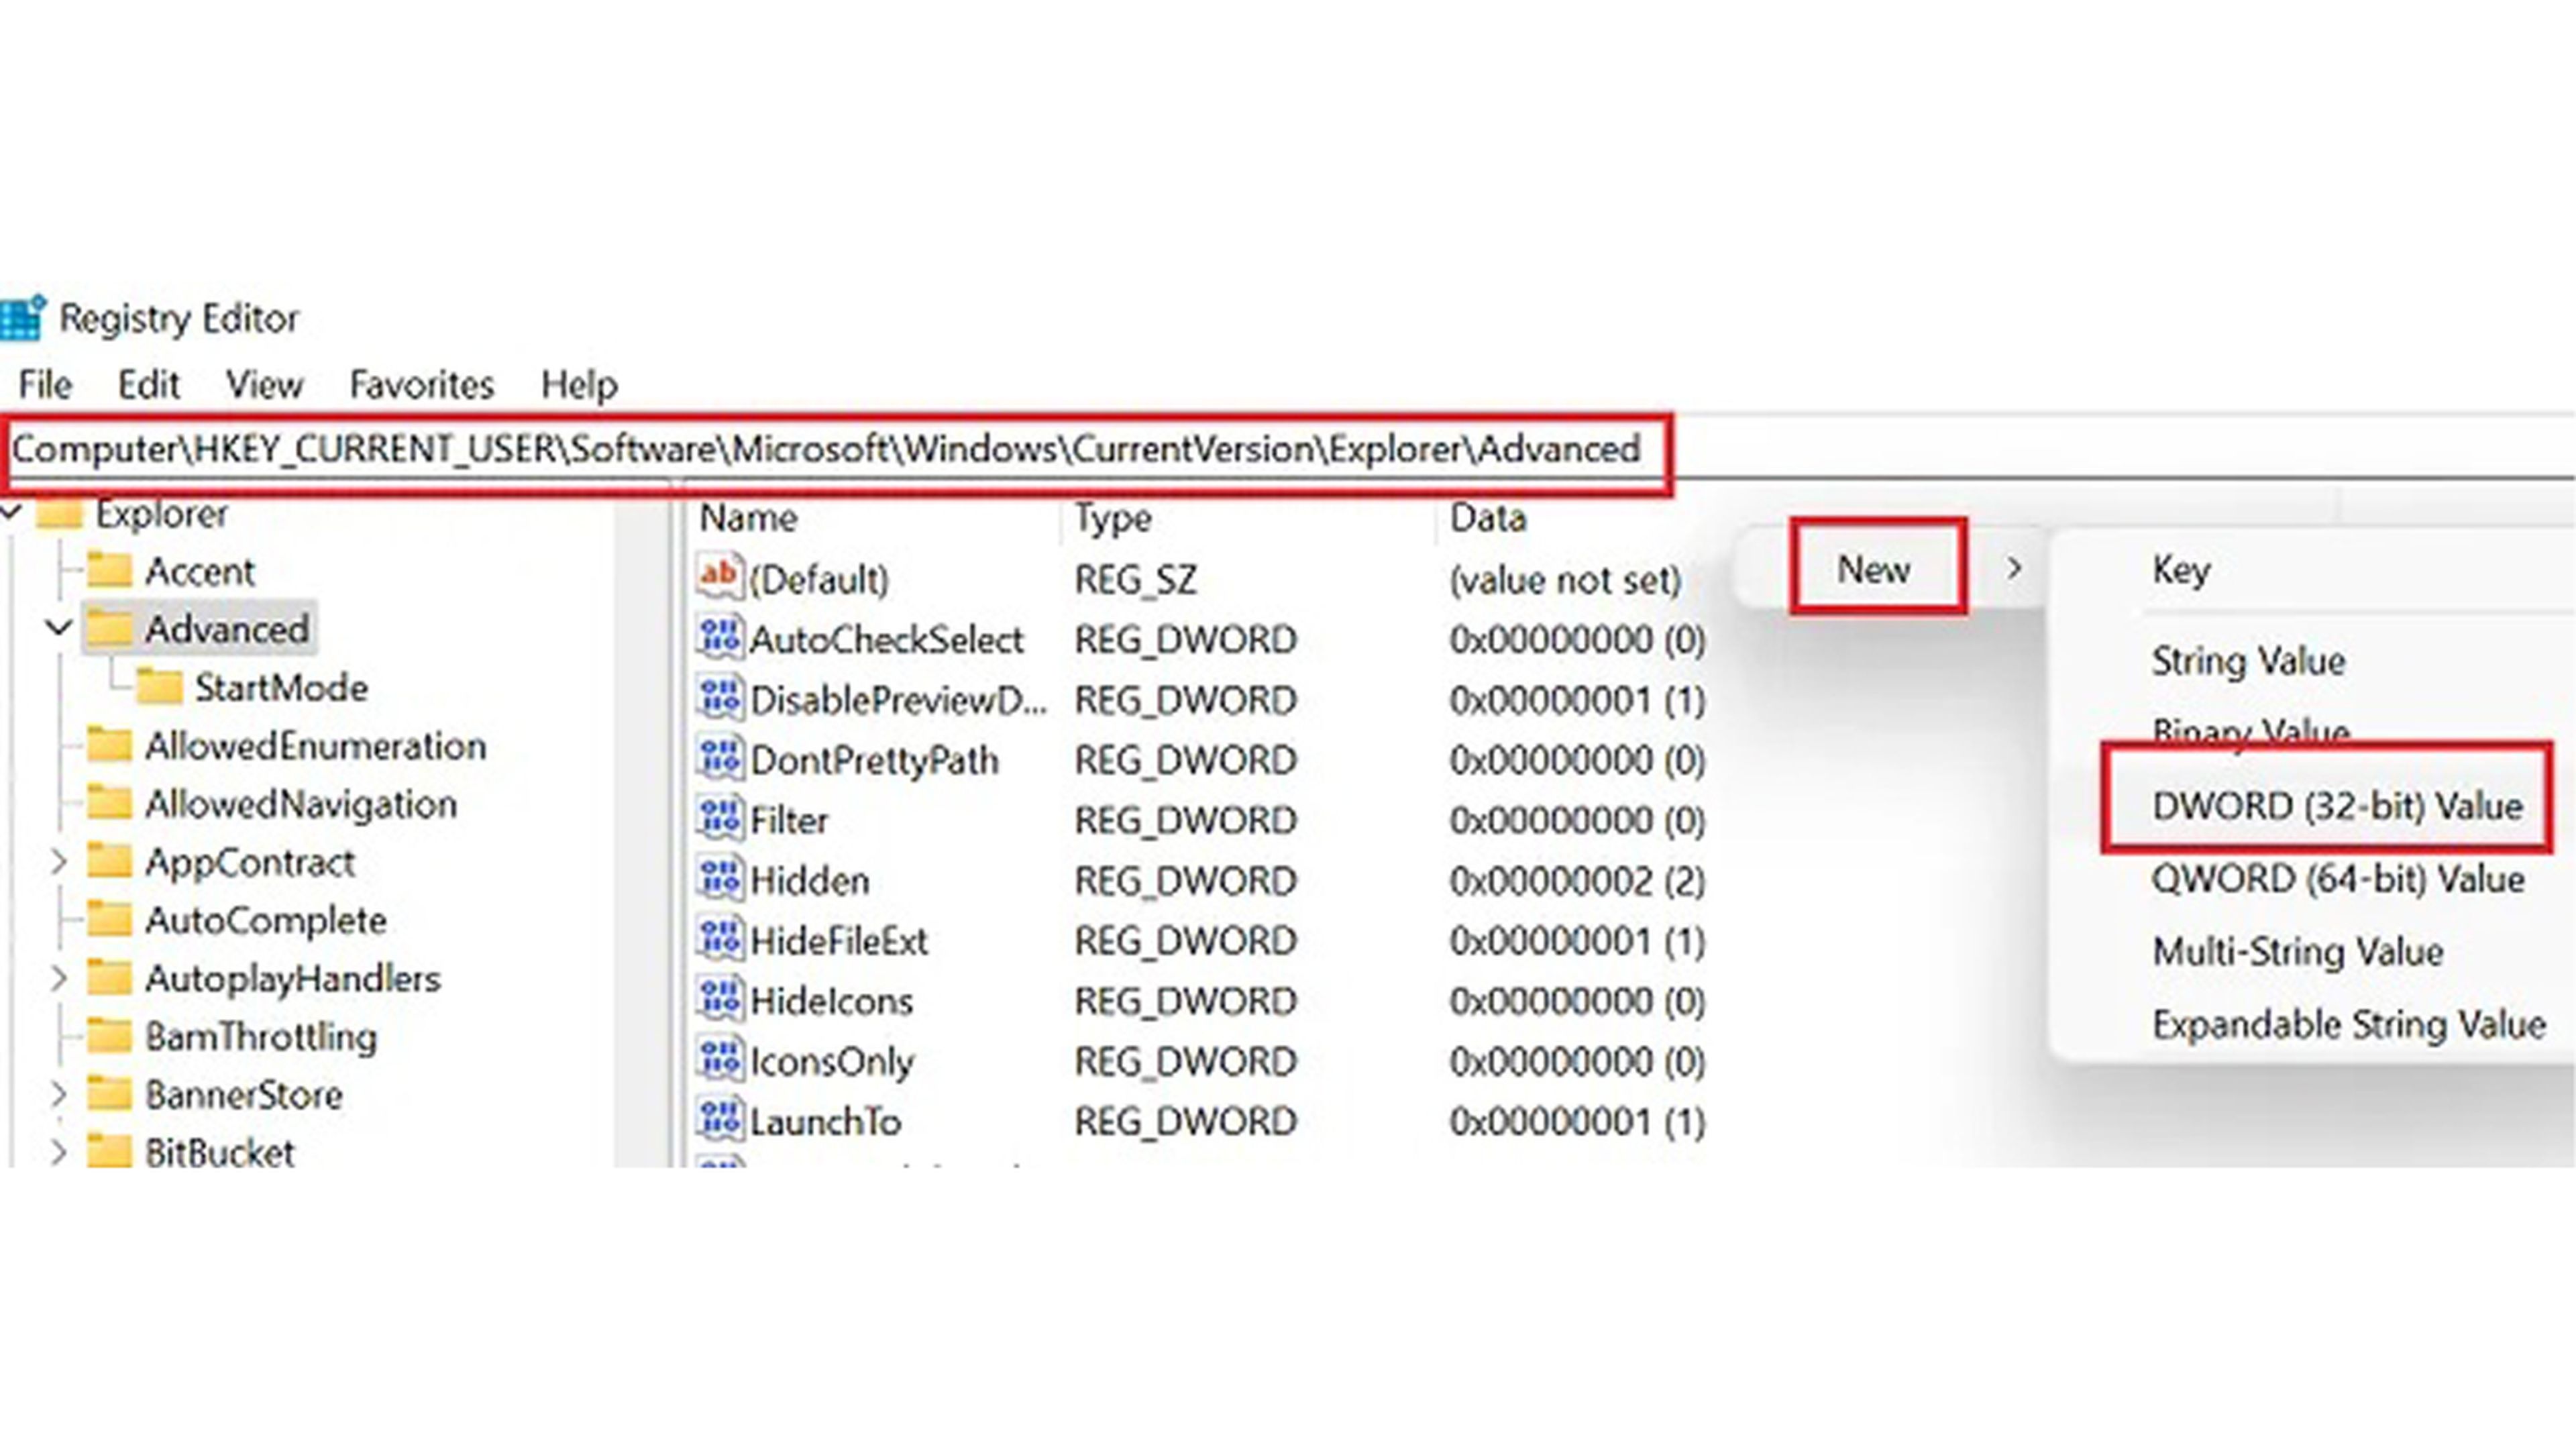Click the AutoCheckSelect DWORD icon
This screenshot has width=2576, height=1449.
pyautogui.click(x=719, y=639)
